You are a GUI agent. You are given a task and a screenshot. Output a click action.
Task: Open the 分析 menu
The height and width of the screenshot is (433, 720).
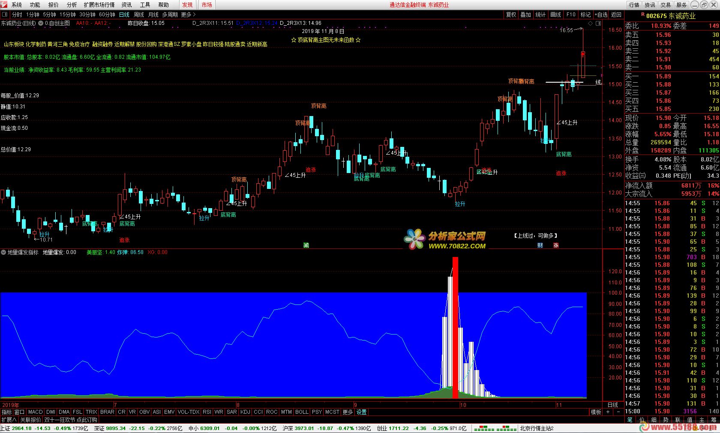[72, 5]
